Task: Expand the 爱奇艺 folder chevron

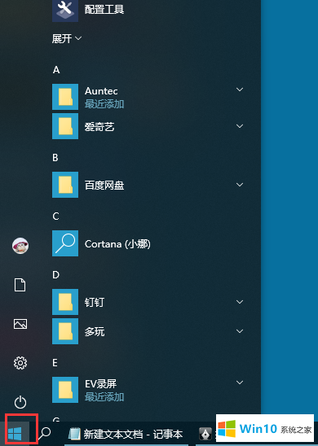Action: [x=240, y=126]
